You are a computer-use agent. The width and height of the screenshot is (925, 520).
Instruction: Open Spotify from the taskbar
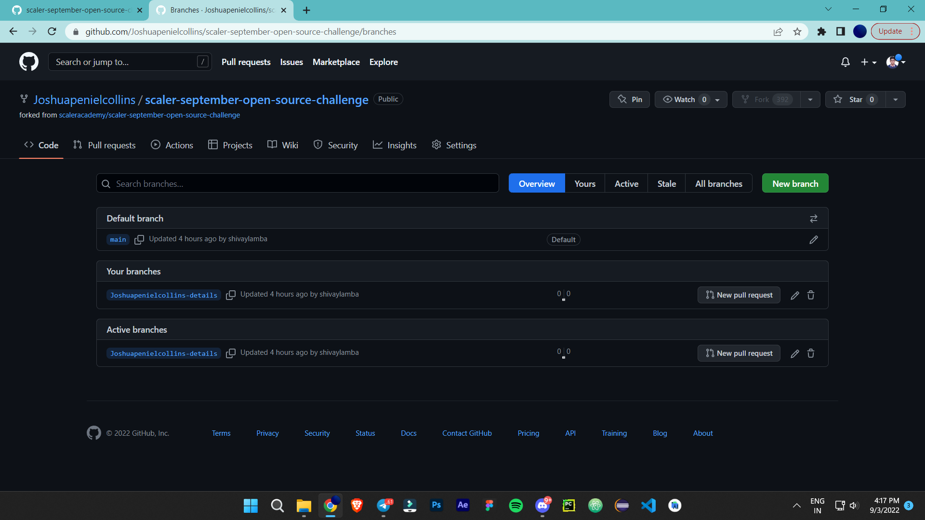(x=515, y=506)
